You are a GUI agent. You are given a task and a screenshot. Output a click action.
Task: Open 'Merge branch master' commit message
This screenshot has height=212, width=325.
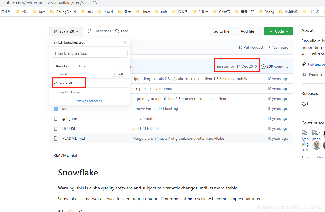coord(178,138)
